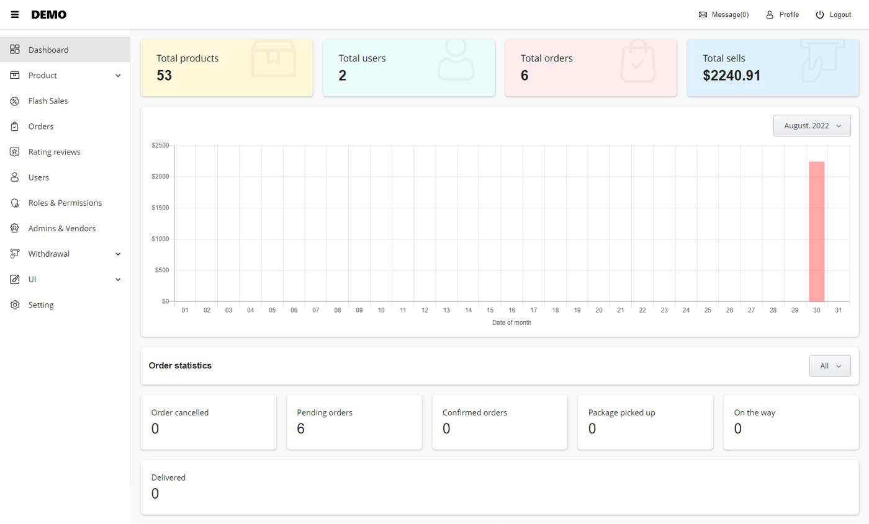Click the red bar for day 30
The height and width of the screenshot is (524, 869).
click(816, 231)
